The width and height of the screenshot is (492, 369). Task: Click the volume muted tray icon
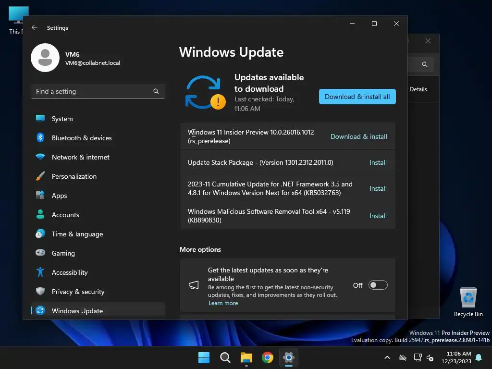430,357
